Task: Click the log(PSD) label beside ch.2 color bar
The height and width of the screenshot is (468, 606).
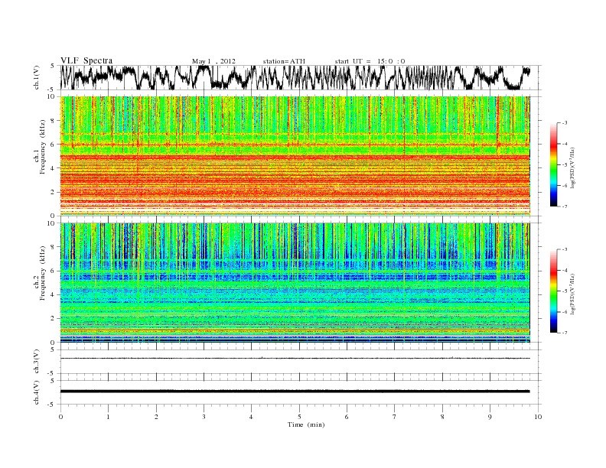Action: coord(573,294)
